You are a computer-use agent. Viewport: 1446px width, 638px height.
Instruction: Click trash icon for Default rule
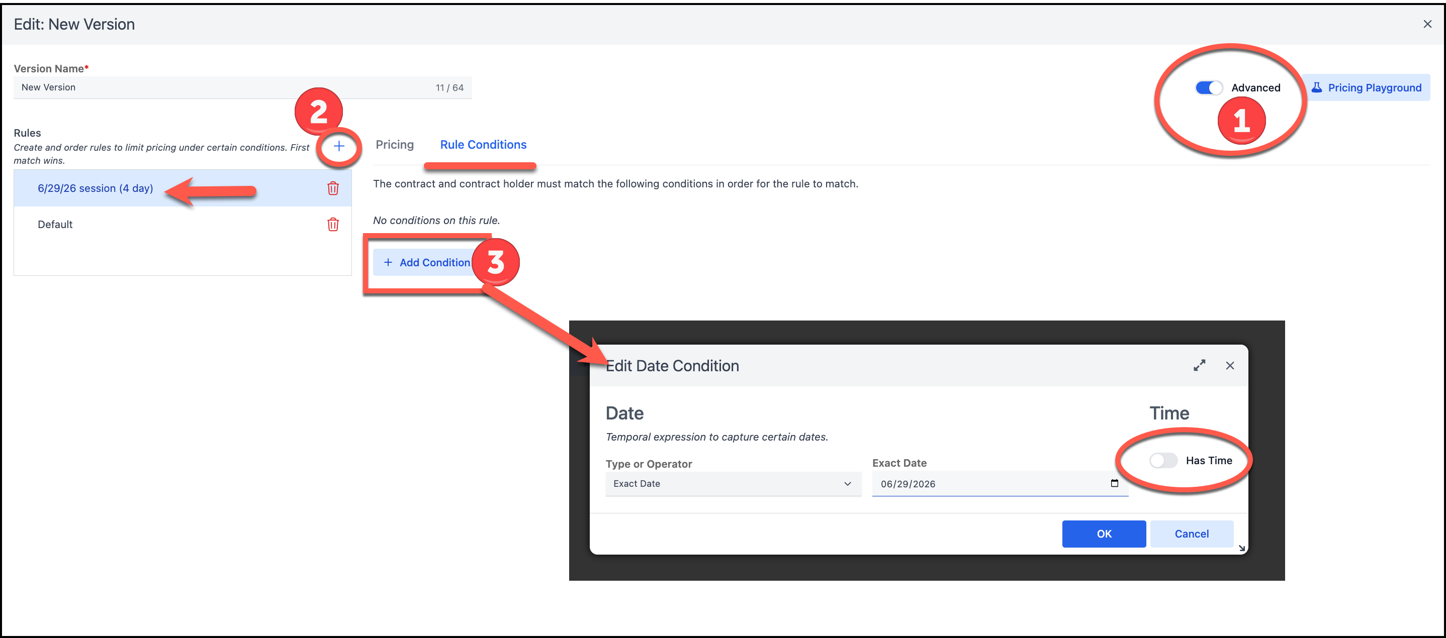point(333,225)
